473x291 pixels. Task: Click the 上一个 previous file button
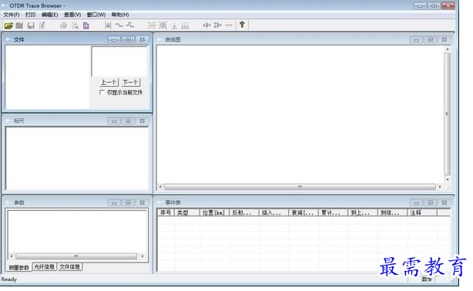(x=109, y=82)
